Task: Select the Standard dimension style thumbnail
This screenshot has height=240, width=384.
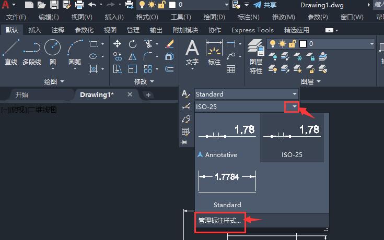Action: 227,187
